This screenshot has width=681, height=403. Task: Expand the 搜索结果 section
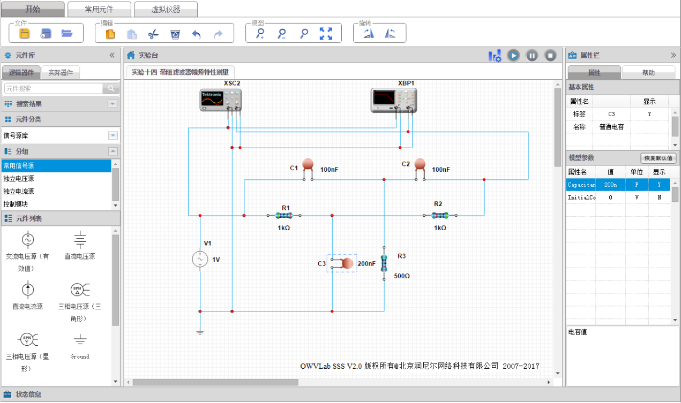click(113, 104)
